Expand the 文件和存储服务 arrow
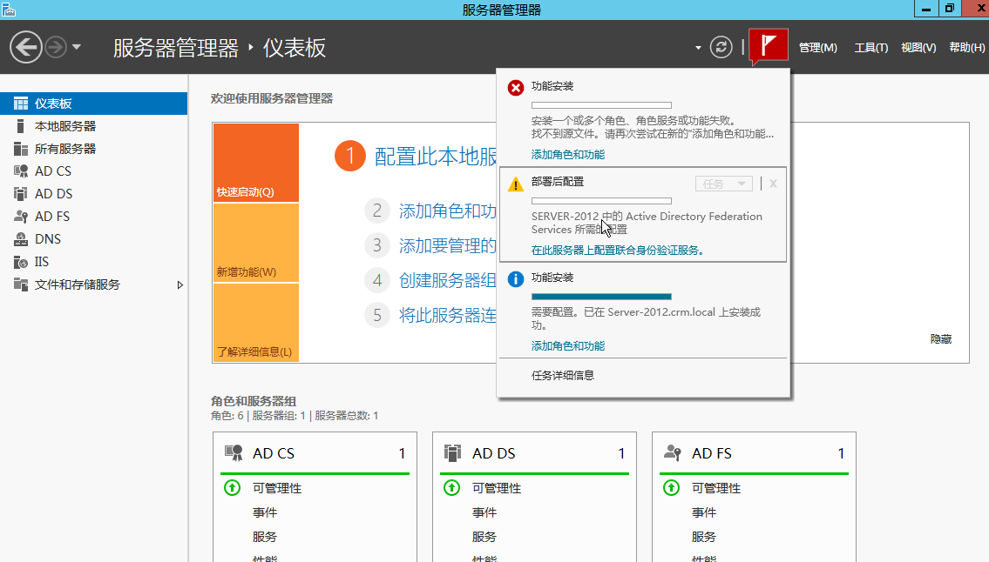The height and width of the screenshot is (562, 989). 180,284
